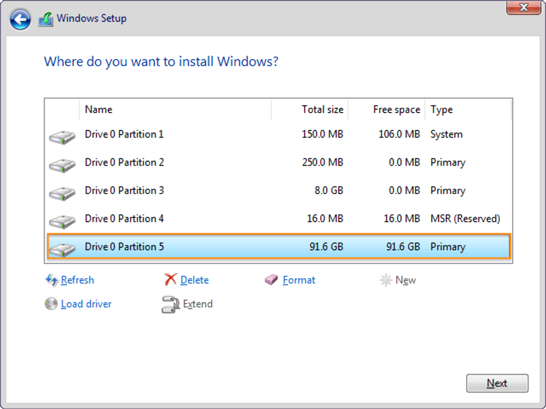546x409 pixels.
Task: Open the Load driver link
Action: click(x=86, y=304)
